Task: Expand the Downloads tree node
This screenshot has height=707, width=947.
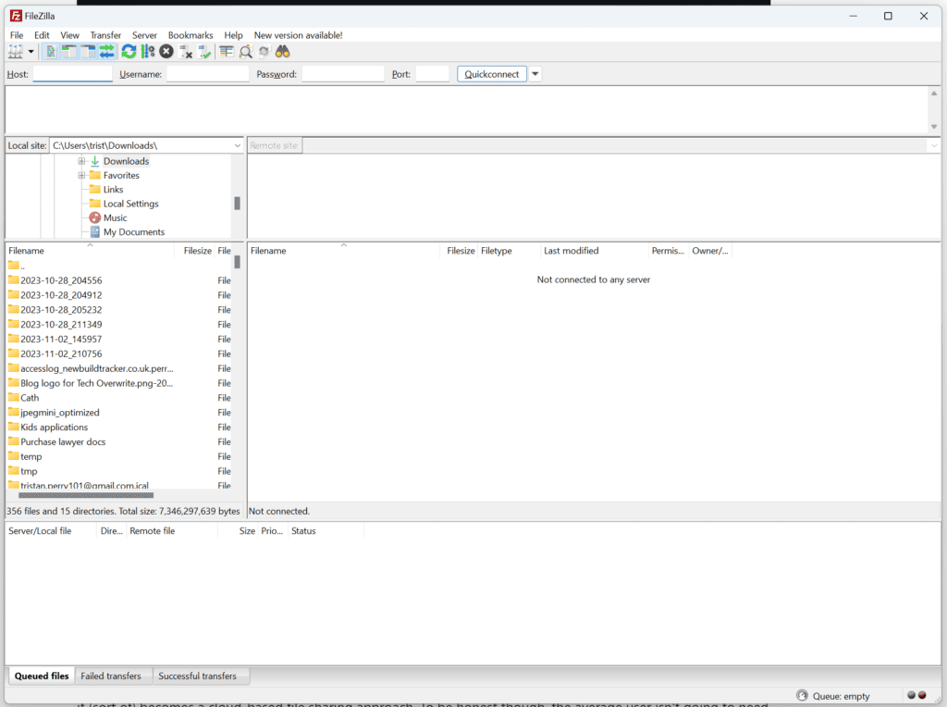Action: point(81,161)
